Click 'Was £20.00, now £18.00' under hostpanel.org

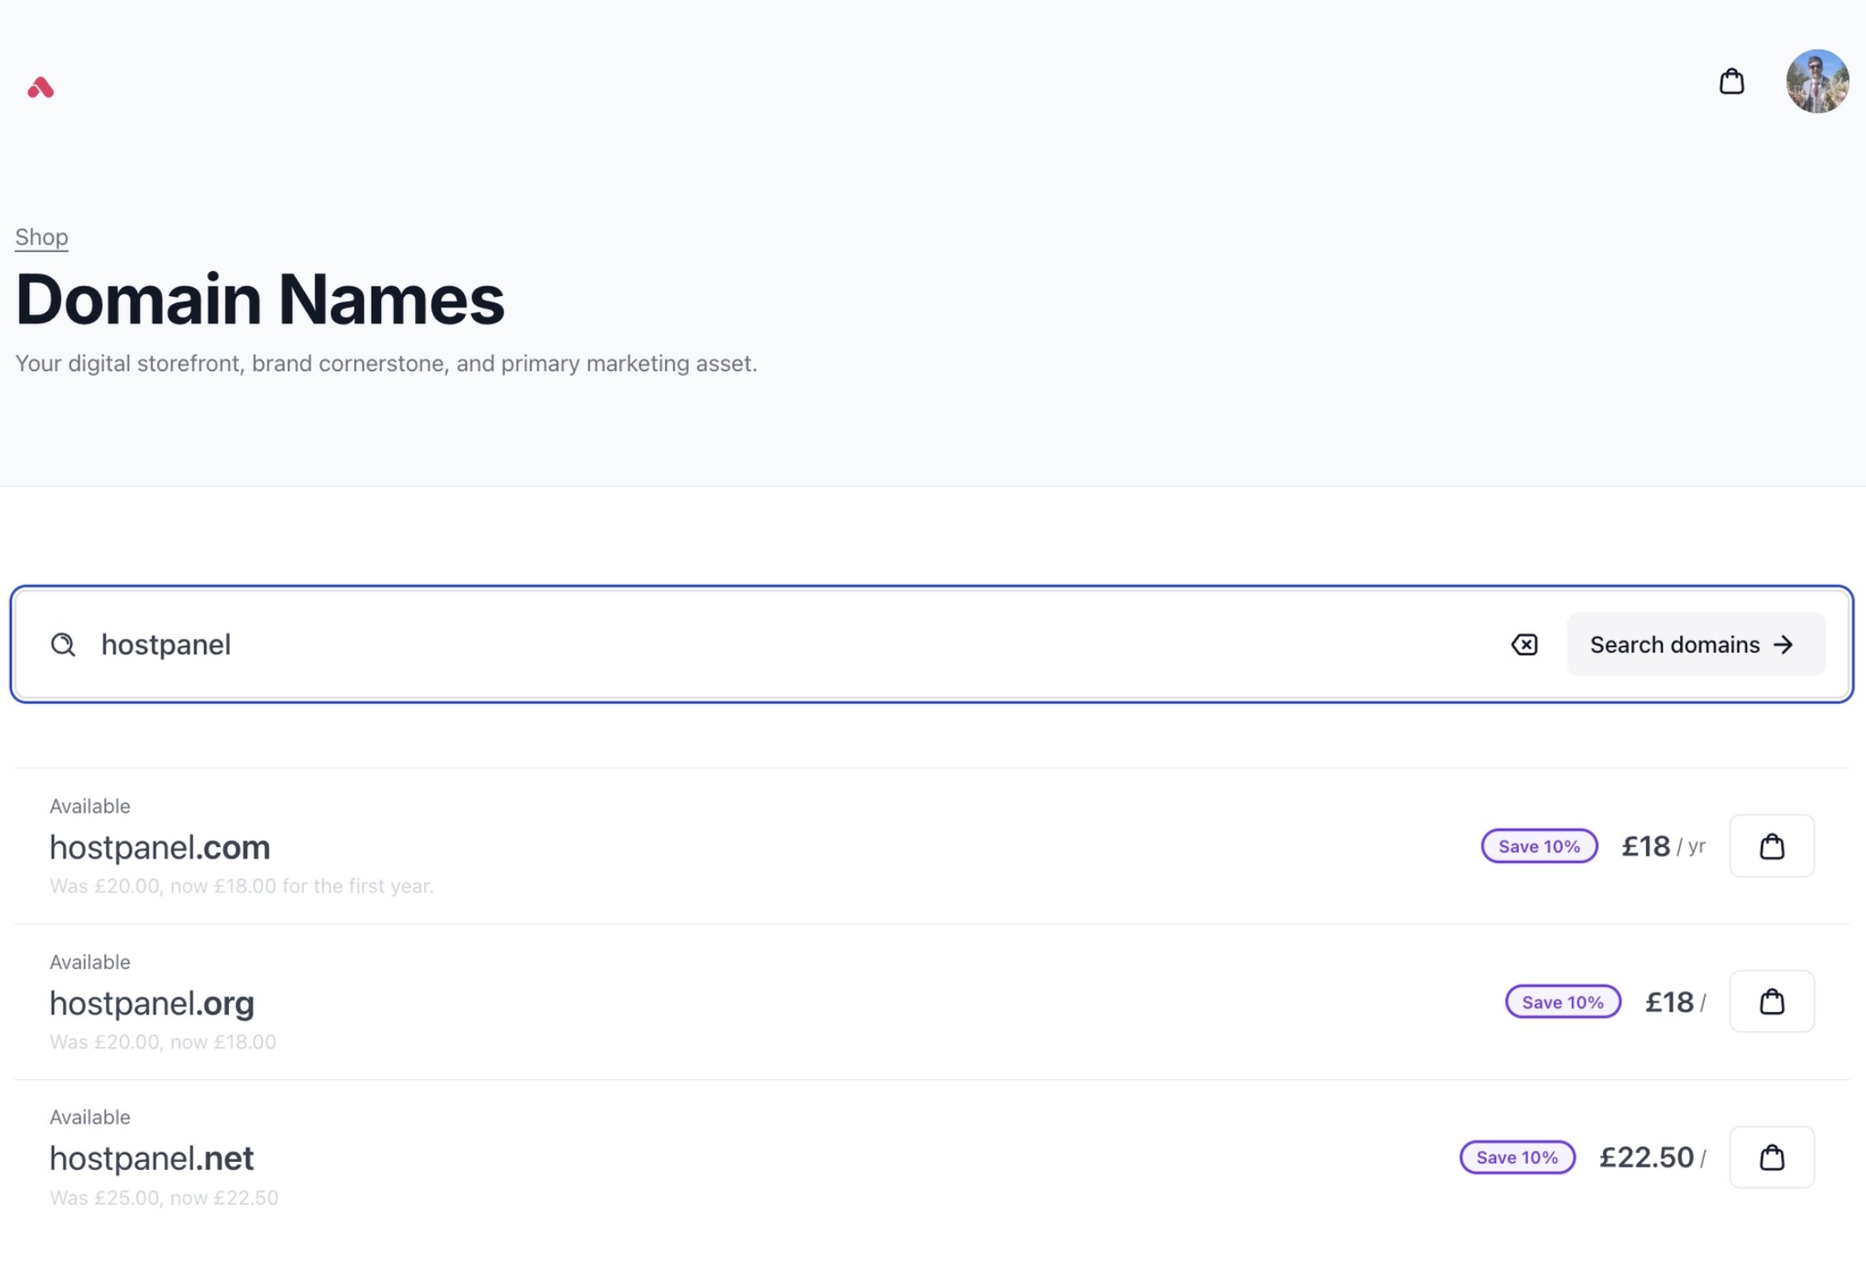[163, 1042]
